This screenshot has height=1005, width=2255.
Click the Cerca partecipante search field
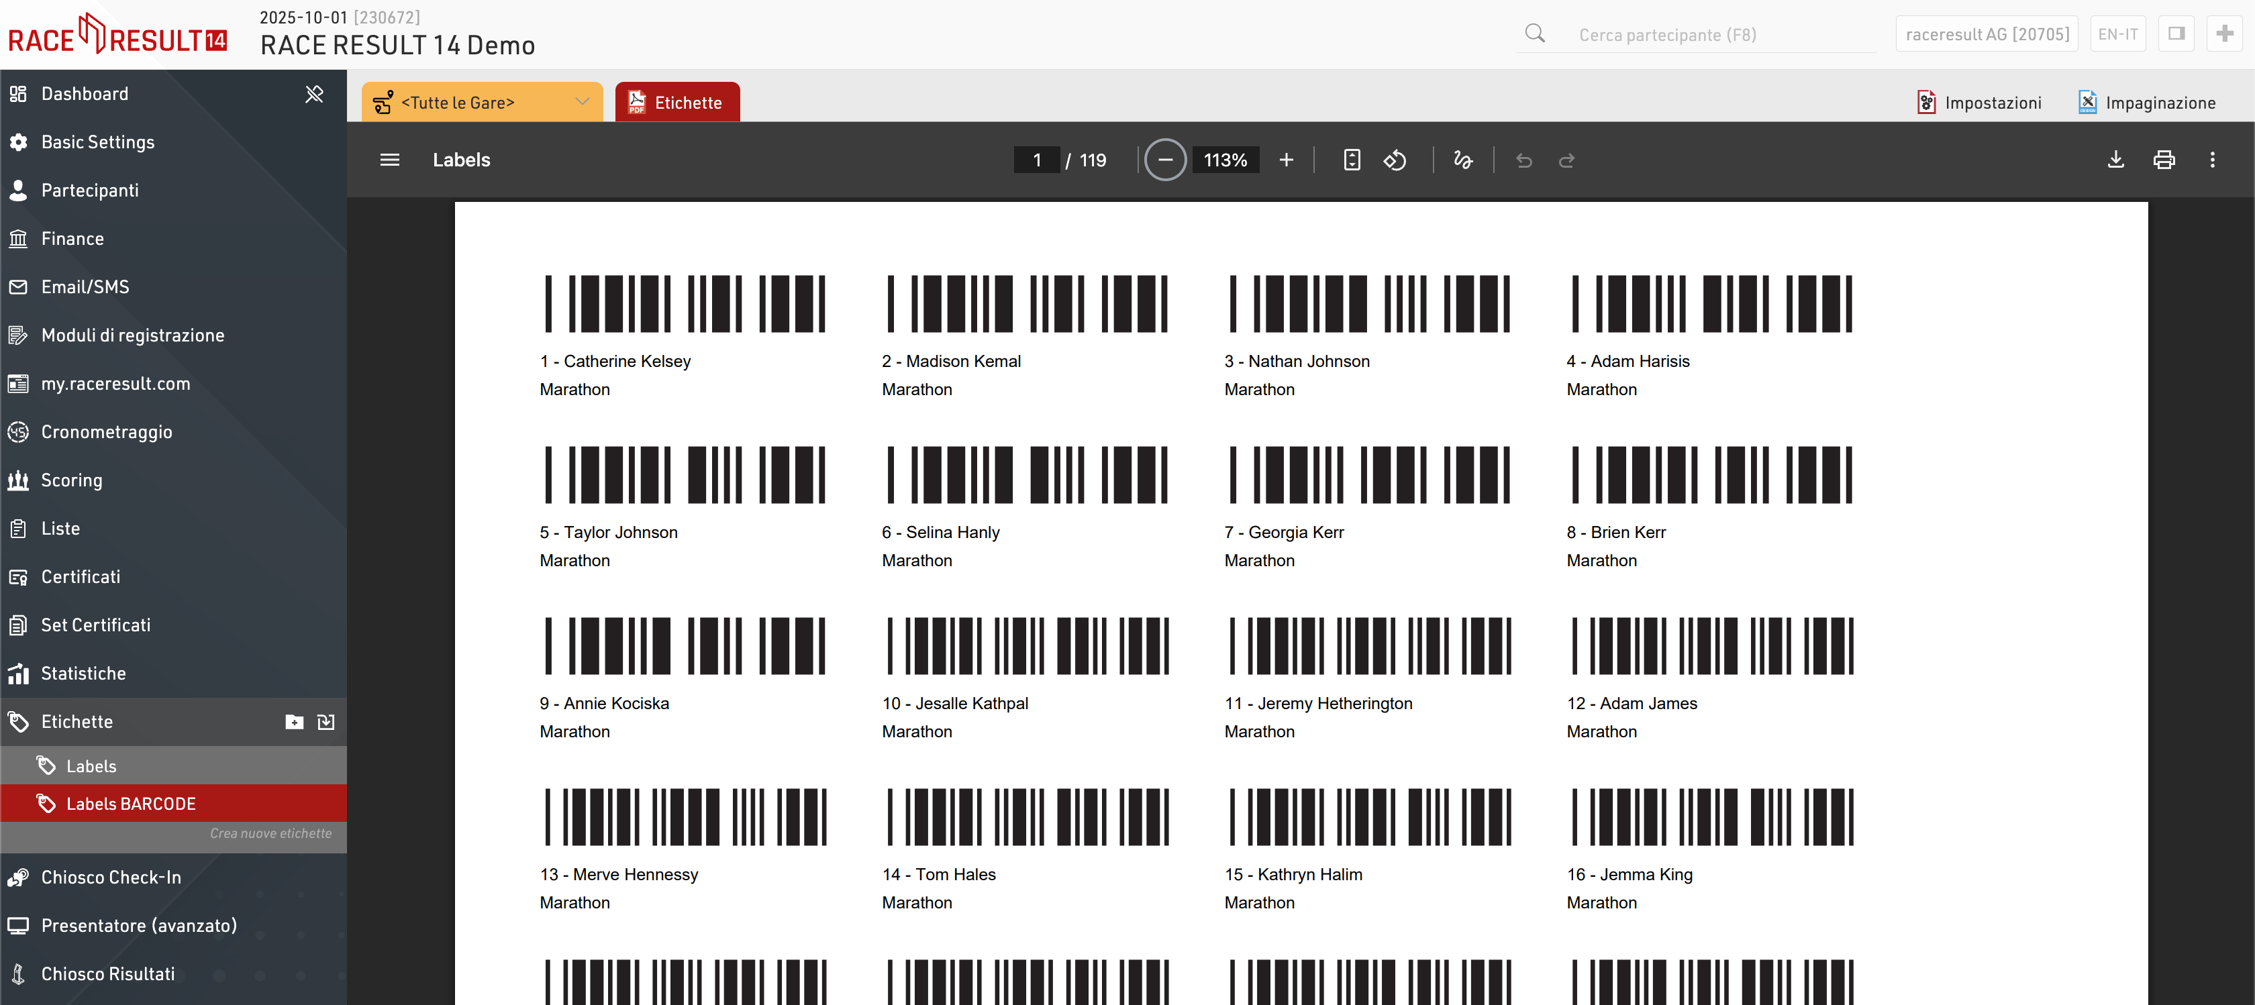pos(1716,35)
